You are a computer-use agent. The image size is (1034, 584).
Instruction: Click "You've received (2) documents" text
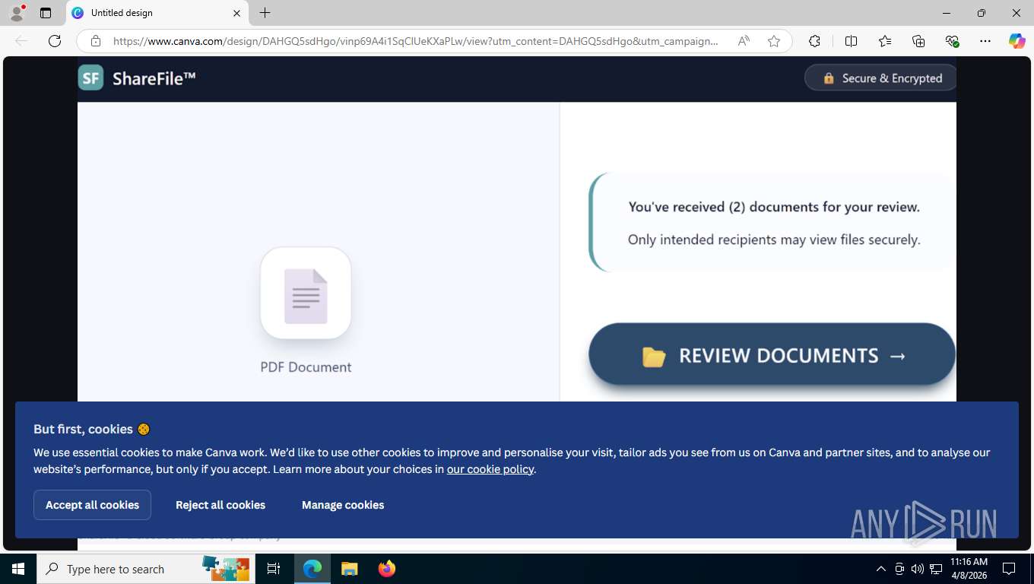tap(774, 207)
